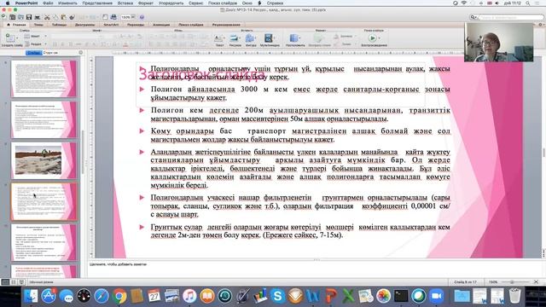This screenshot has width=546, height=307.
Task: Switch to Normal view icon in status bar
Action: [5, 282]
